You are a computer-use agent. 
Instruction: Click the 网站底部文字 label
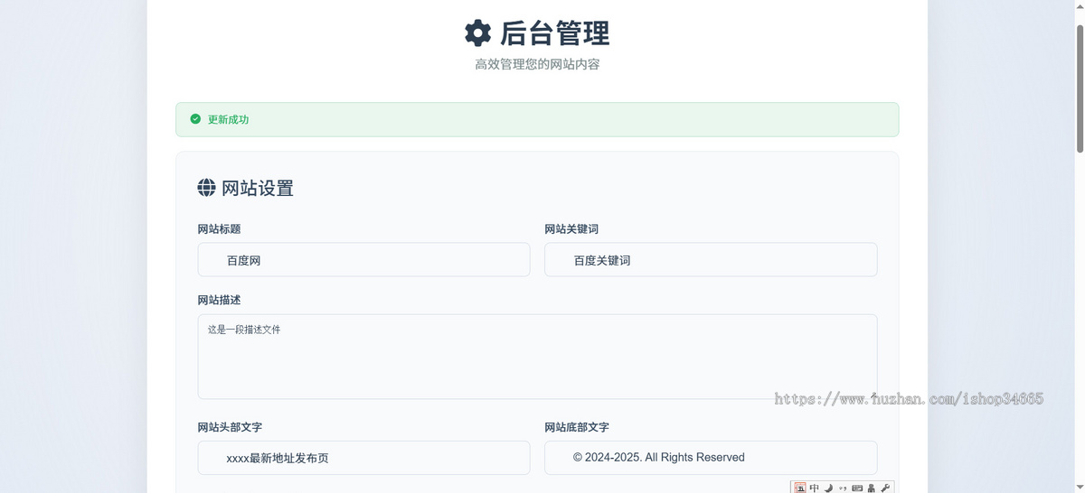(x=577, y=427)
